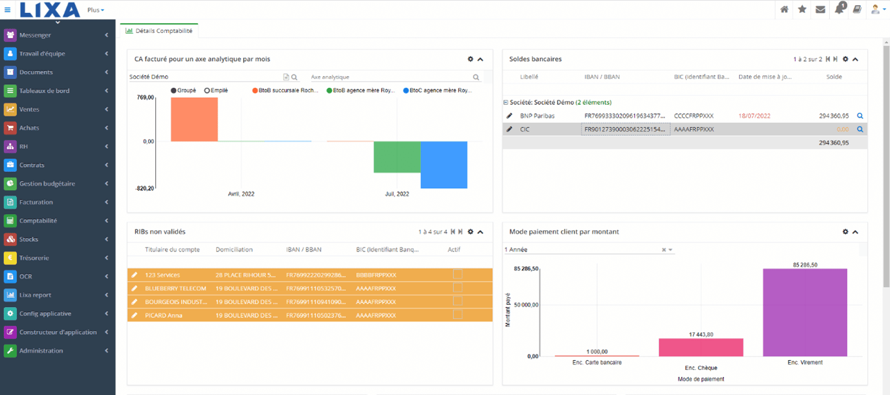Select the Empilé radio option
The height and width of the screenshot is (395, 890).
click(207, 91)
